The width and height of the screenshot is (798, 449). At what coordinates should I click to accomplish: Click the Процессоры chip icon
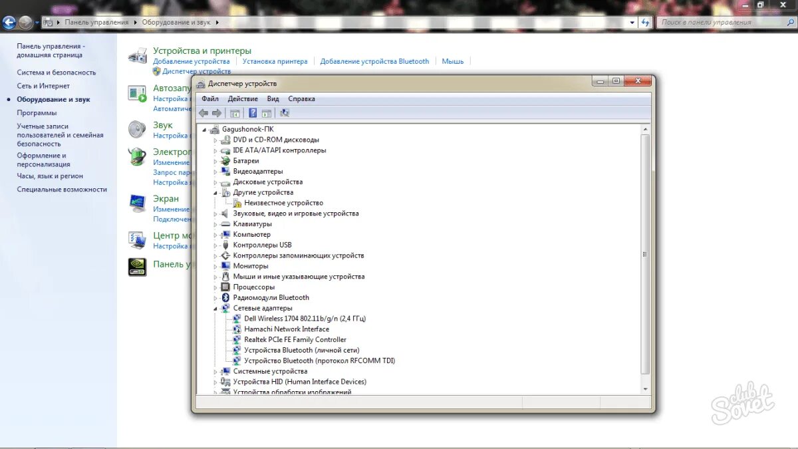click(225, 287)
